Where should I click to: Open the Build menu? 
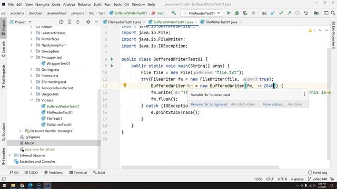click(x=97, y=4)
